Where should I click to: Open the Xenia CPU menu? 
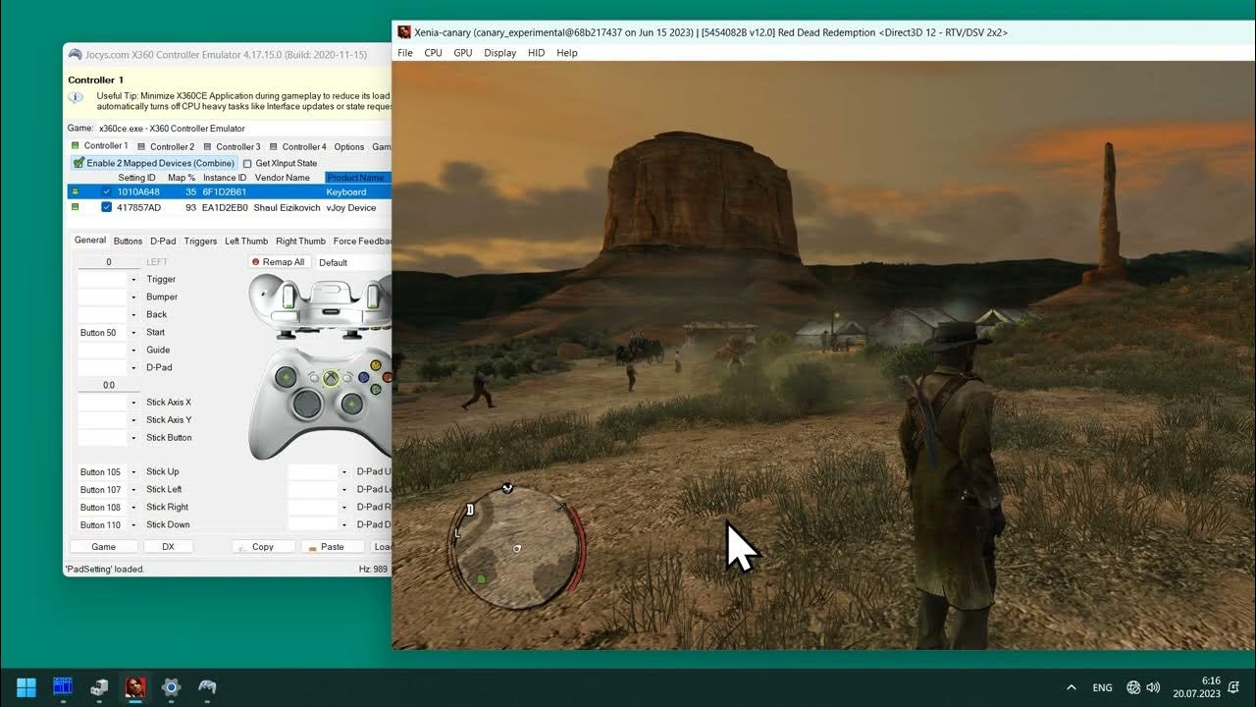coord(433,53)
